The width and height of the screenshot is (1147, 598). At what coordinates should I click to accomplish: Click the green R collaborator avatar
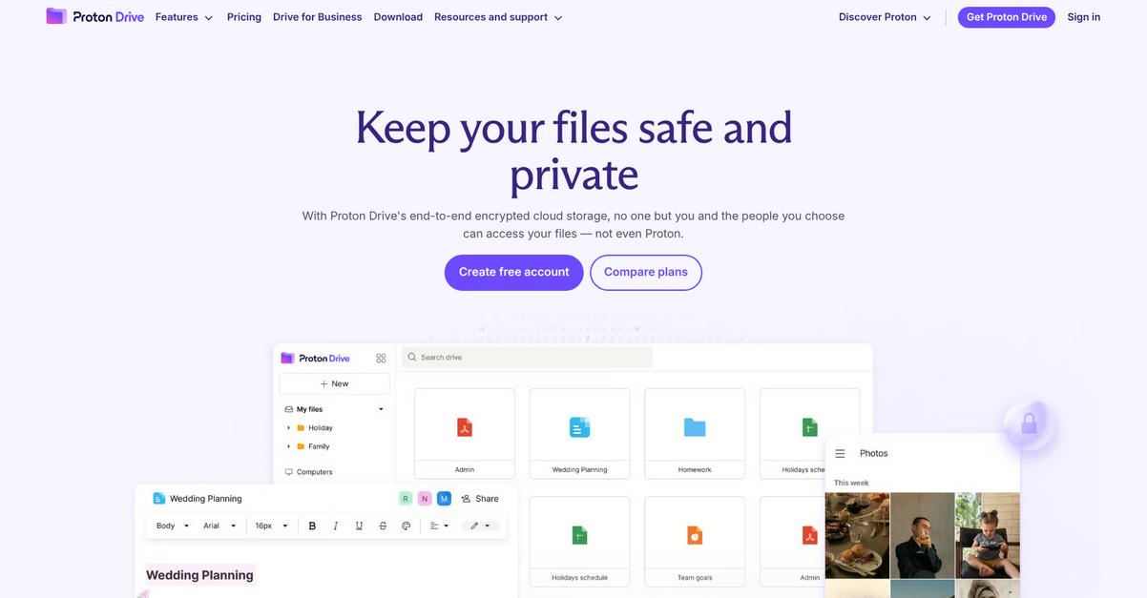coord(406,498)
